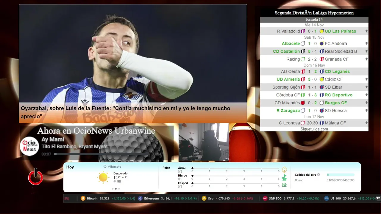The width and height of the screenshot is (381, 214).
Task: Open the Oyarzabal headline about Luis de la Fuente
Action: tap(125, 112)
